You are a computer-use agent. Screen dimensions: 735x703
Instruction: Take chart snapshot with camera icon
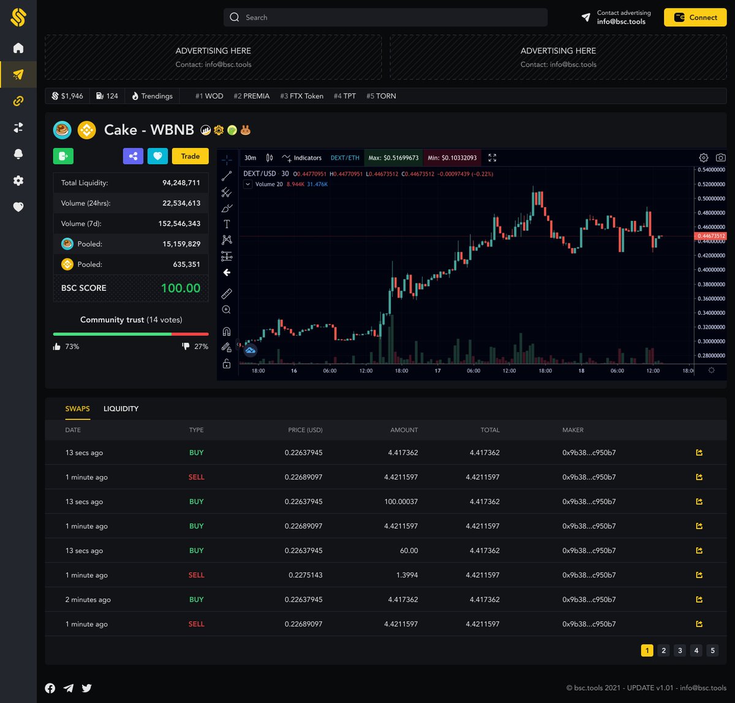pyautogui.click(x=721, y=157)
